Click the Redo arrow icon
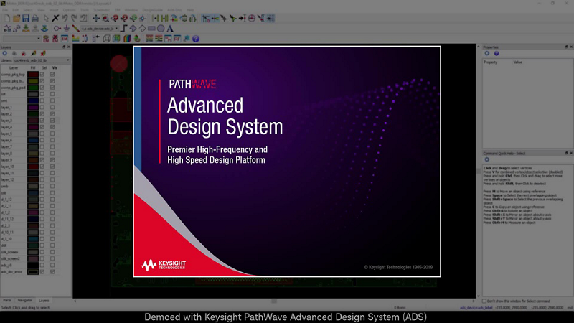 75,18
